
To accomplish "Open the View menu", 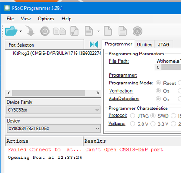I will [x=26, y=19].
